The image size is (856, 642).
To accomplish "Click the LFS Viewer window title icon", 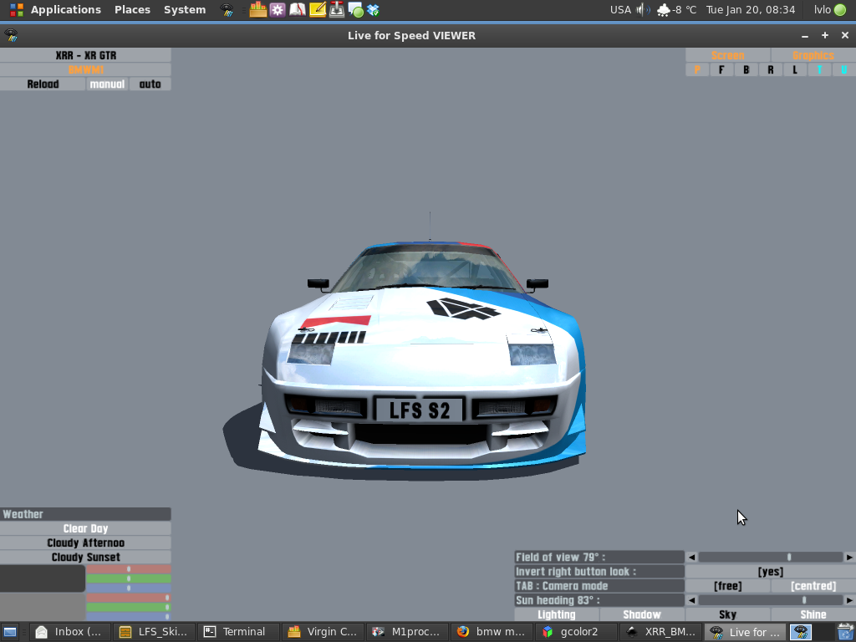I will [11, 35].
